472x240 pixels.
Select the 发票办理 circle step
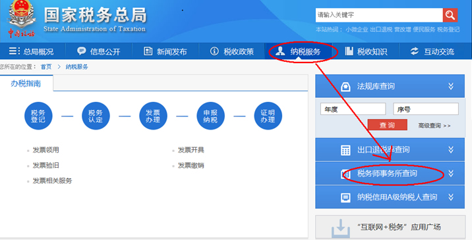153,116
